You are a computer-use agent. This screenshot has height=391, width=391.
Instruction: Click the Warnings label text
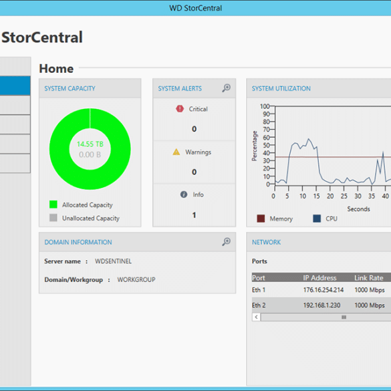pyautogui.click(x=198, y=152)
